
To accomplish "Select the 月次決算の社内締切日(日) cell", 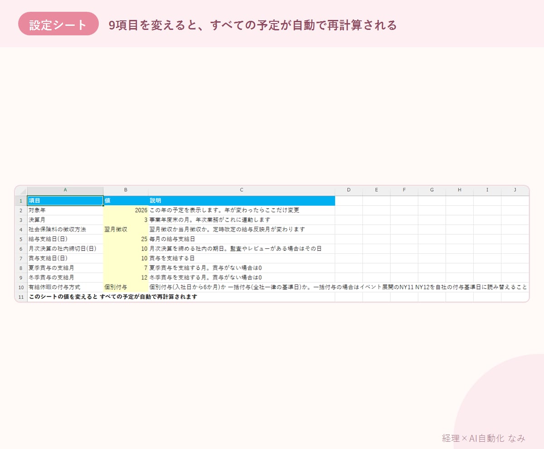I will (65, 249).
